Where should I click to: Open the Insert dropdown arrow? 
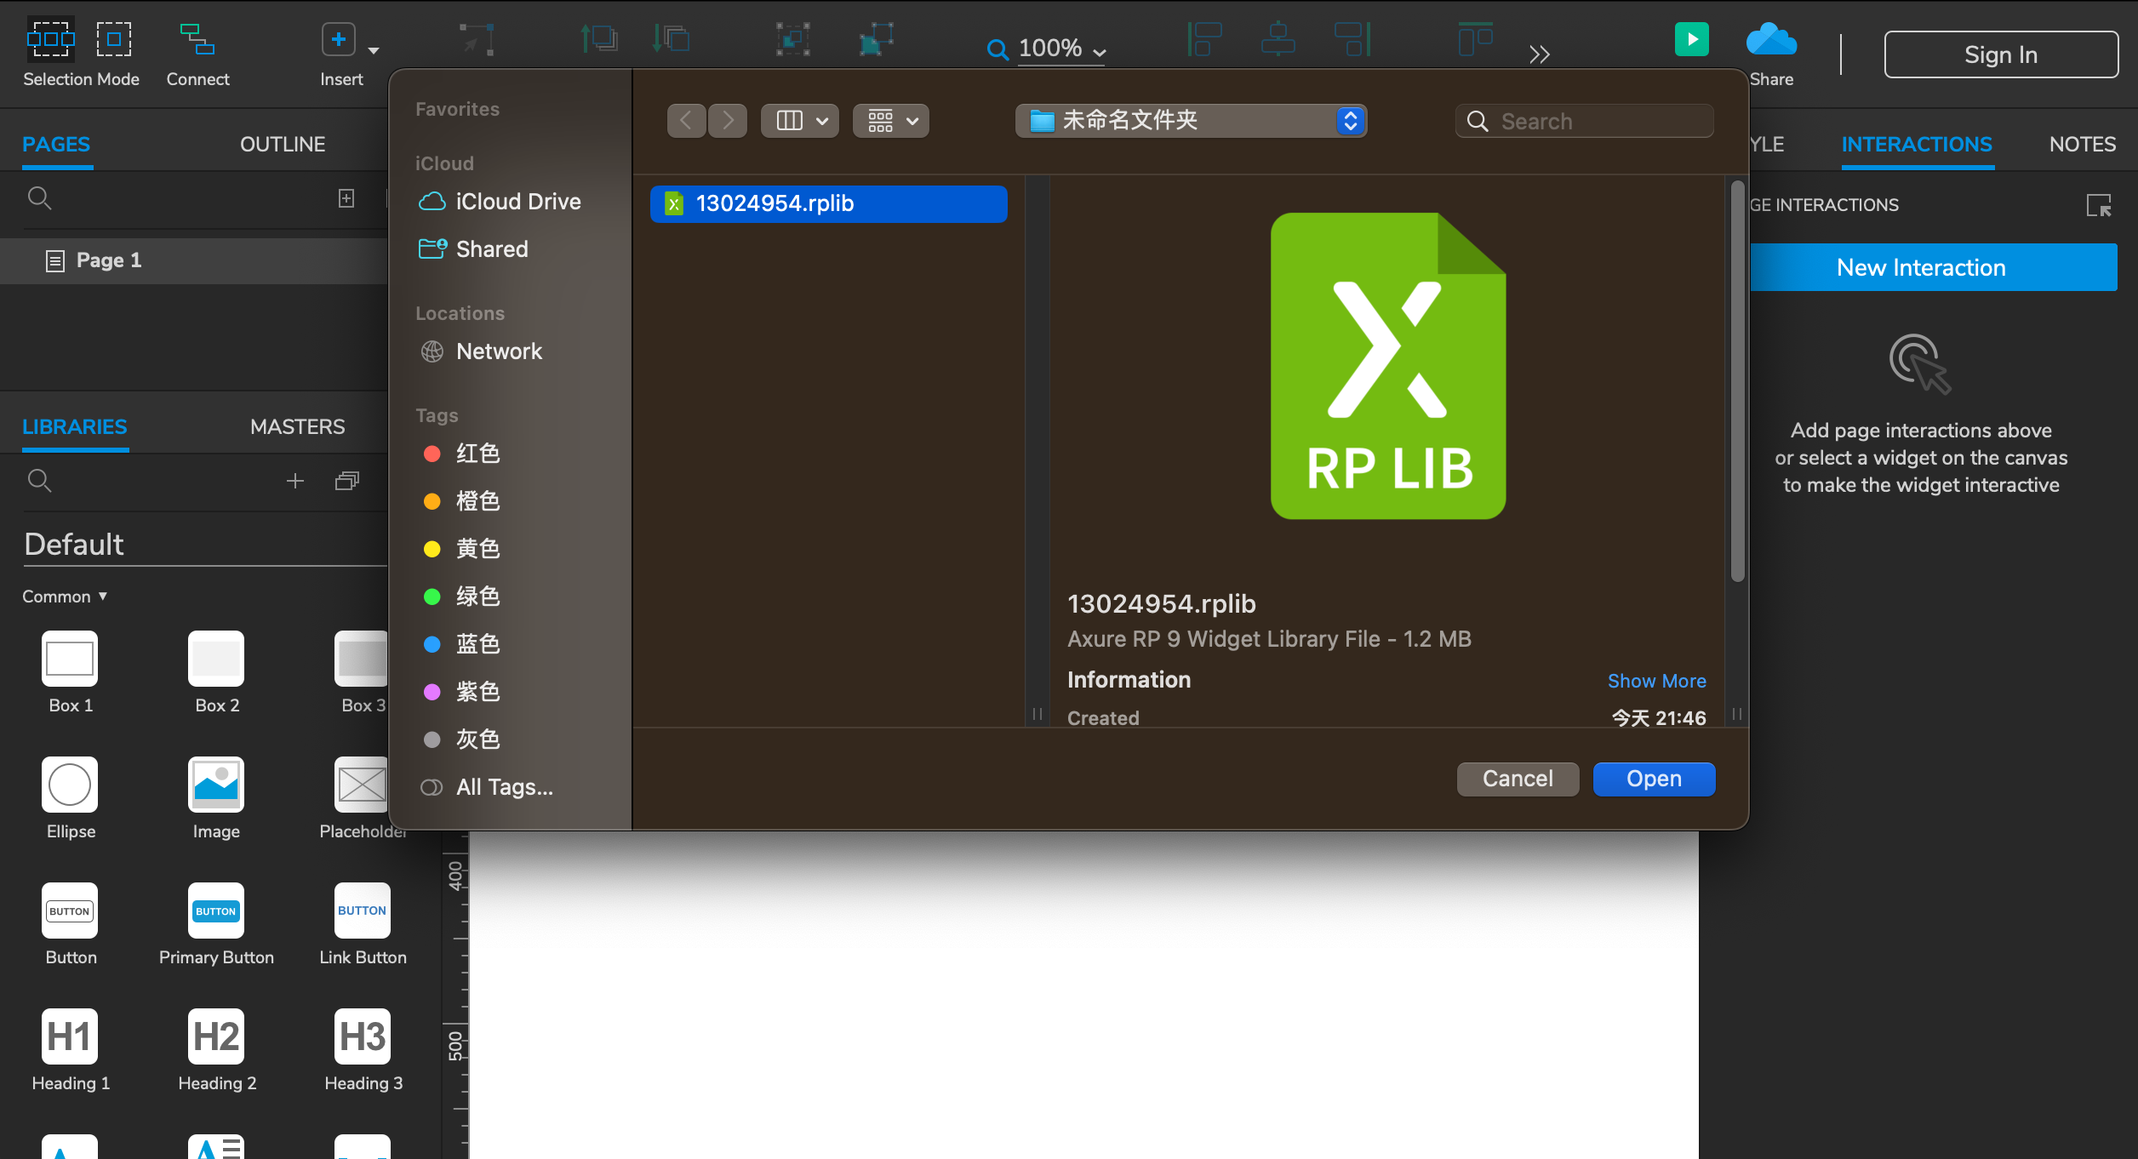[x=374, y=51]
